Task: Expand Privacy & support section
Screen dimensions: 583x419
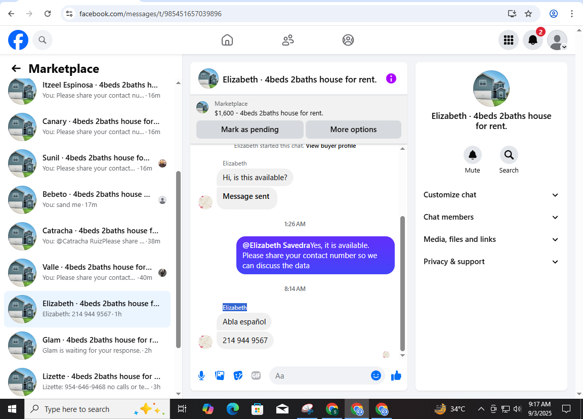Action: coord(491,262)
